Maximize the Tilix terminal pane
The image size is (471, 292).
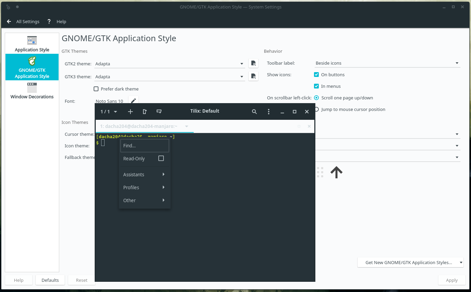(x=299, y=126)
